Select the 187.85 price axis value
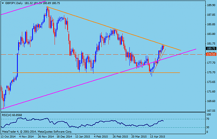 (x=211, y=15)
